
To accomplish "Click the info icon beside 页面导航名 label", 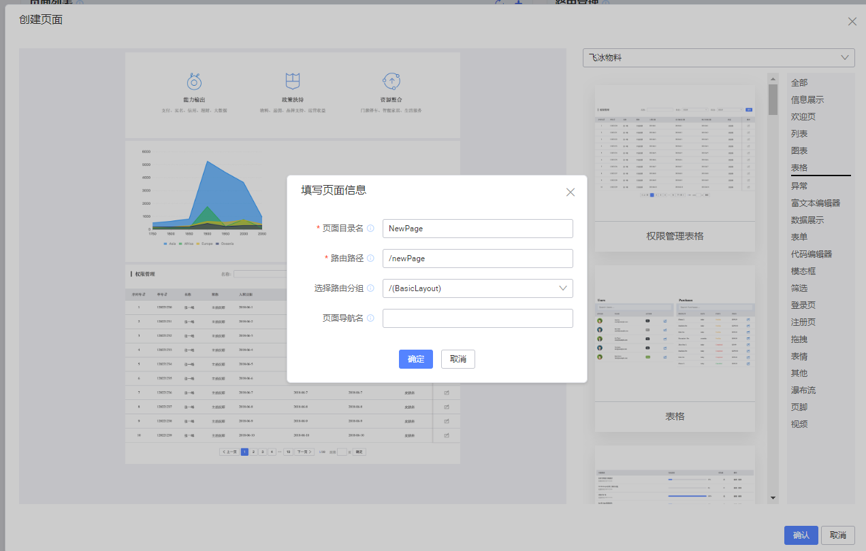I will [x=370, y=318].
